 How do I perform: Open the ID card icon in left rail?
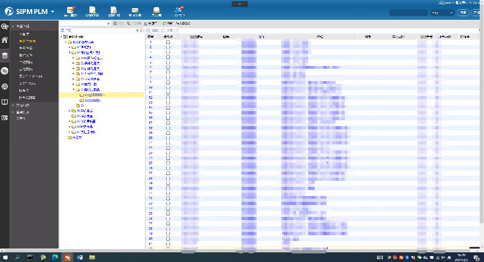coord(5,118)
